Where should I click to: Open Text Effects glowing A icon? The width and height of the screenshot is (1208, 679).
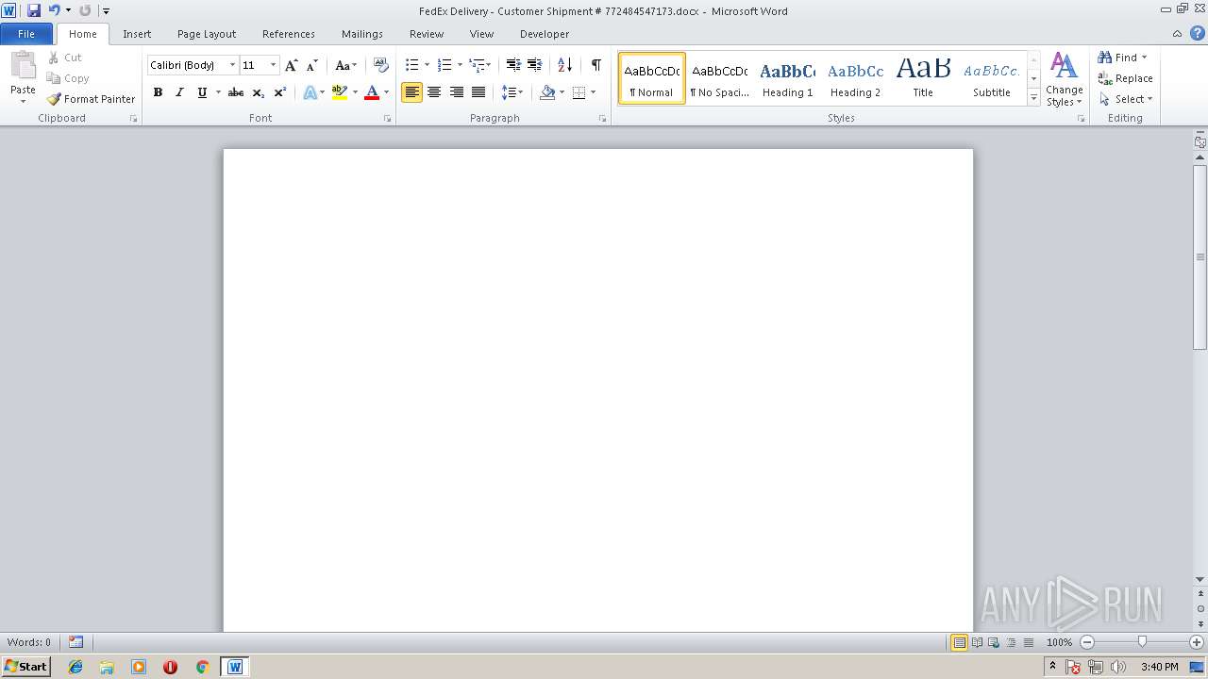coord(310,92)
